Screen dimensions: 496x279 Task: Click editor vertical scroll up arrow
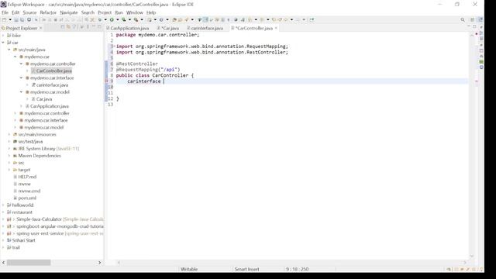click(472, 36)
